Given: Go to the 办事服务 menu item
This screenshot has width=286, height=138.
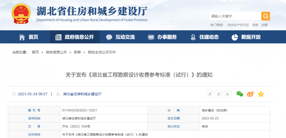Looking at the screenshot, I should click(x=162, y=37).
